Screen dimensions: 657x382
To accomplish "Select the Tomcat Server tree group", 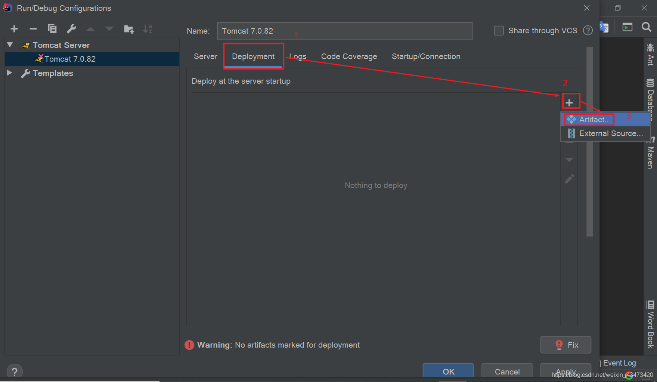I will [61, 45].
